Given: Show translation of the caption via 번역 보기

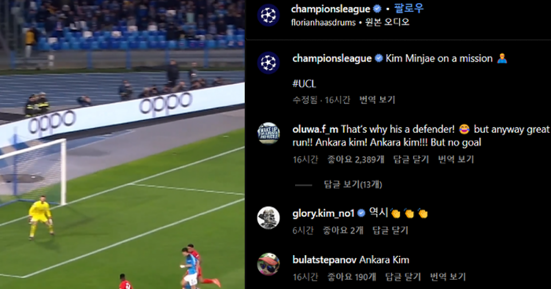Looking at the screenshot, I should 377,100.
